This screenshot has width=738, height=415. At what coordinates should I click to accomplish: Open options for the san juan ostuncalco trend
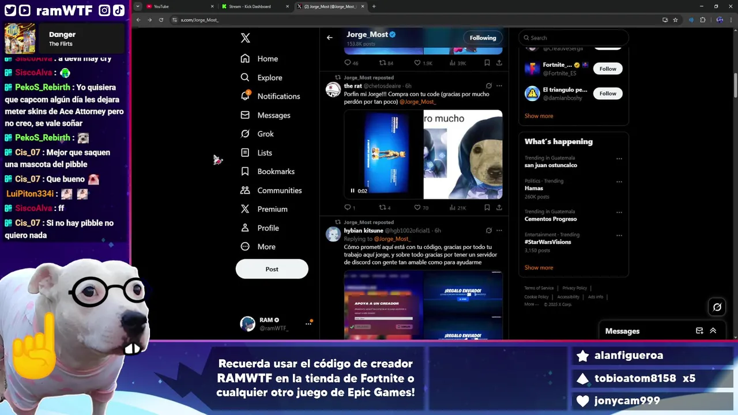[x=619, y=159]
